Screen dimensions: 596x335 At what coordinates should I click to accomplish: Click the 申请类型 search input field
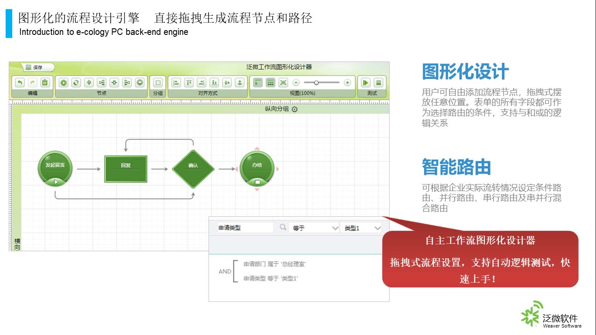point(245,228)
